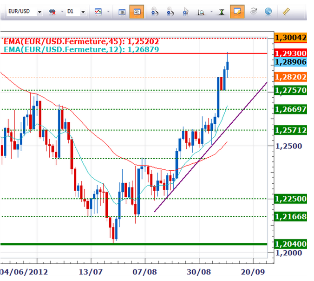314x281 pixels.
Task: Select the cursor zoom pointer tool
Action: (x=186, y=12)
